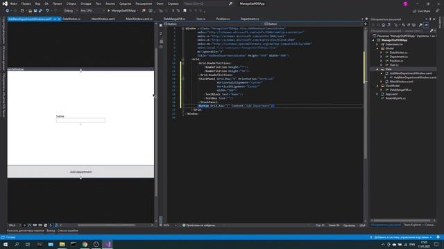444x249 pixels.
Task: Click Add to Source Control in status bar
Action: tap(401, 237)
